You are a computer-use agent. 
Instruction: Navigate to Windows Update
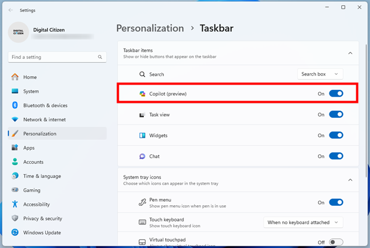click(57, 233)
